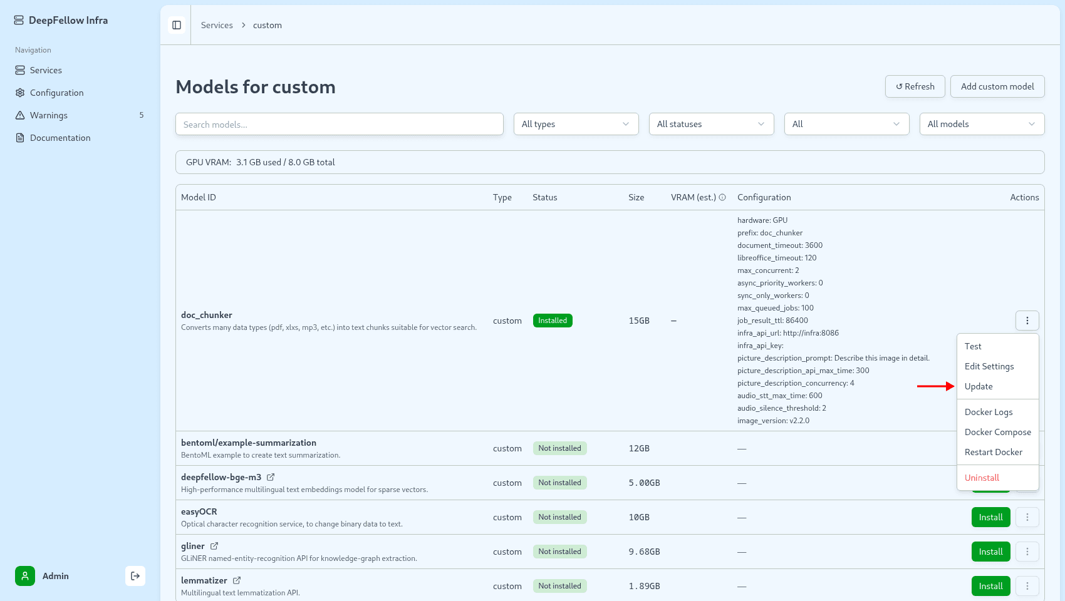Select Restart Docker in the context menu

pos(997,452)
